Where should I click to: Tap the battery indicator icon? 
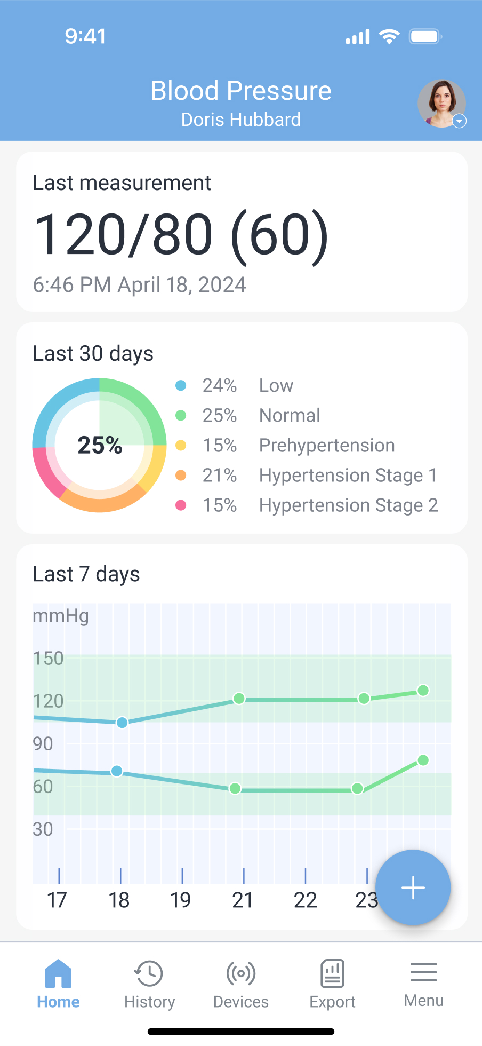[424, 36]
